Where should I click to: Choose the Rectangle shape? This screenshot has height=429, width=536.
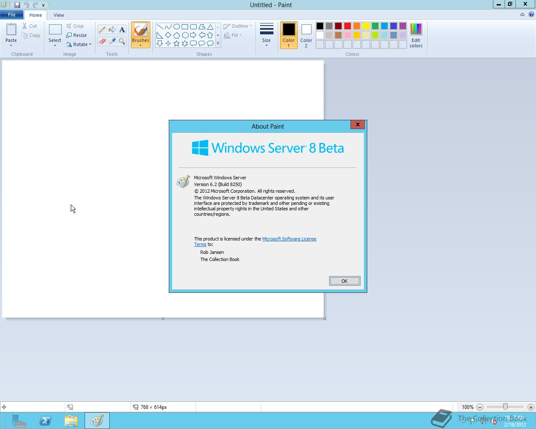[185, 27]
